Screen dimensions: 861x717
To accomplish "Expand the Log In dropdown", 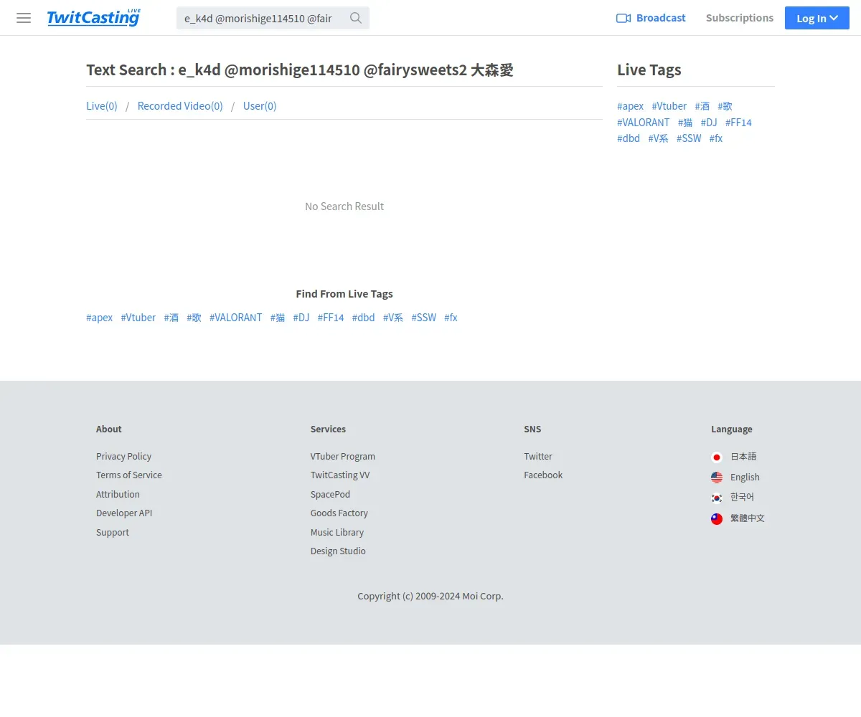I will click(817, 18).
